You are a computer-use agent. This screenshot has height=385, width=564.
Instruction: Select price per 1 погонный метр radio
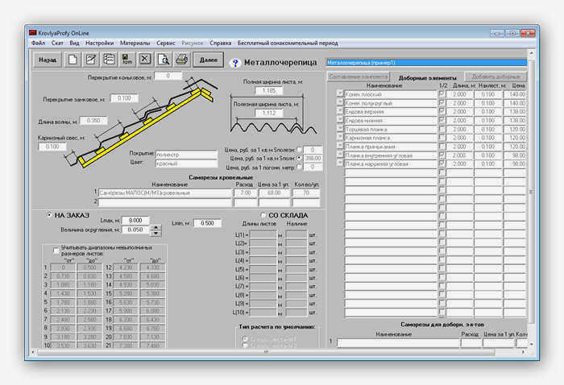click(299, 167)
